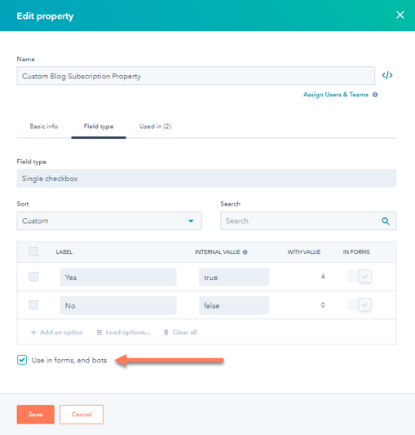Image resolution: width=415 pixels, height=435 pixels.
Task: Edit the No label field
Action: tap(118, 305)
